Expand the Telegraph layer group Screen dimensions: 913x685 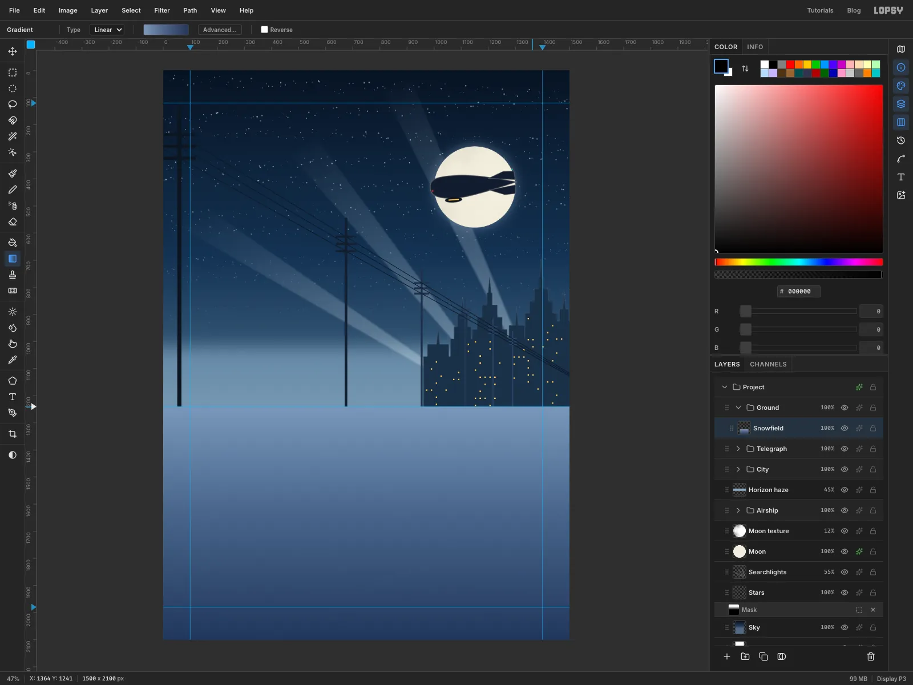738,449
